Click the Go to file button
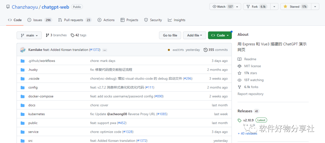The image size is (325, 143). [170, 35]
